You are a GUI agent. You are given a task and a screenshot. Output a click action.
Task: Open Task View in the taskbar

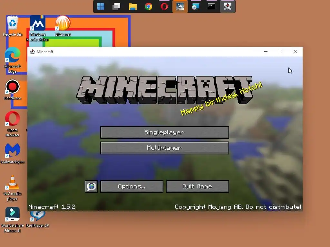point(116,6)
